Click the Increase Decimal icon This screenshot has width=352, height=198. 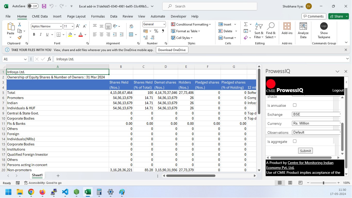[146, 38]
